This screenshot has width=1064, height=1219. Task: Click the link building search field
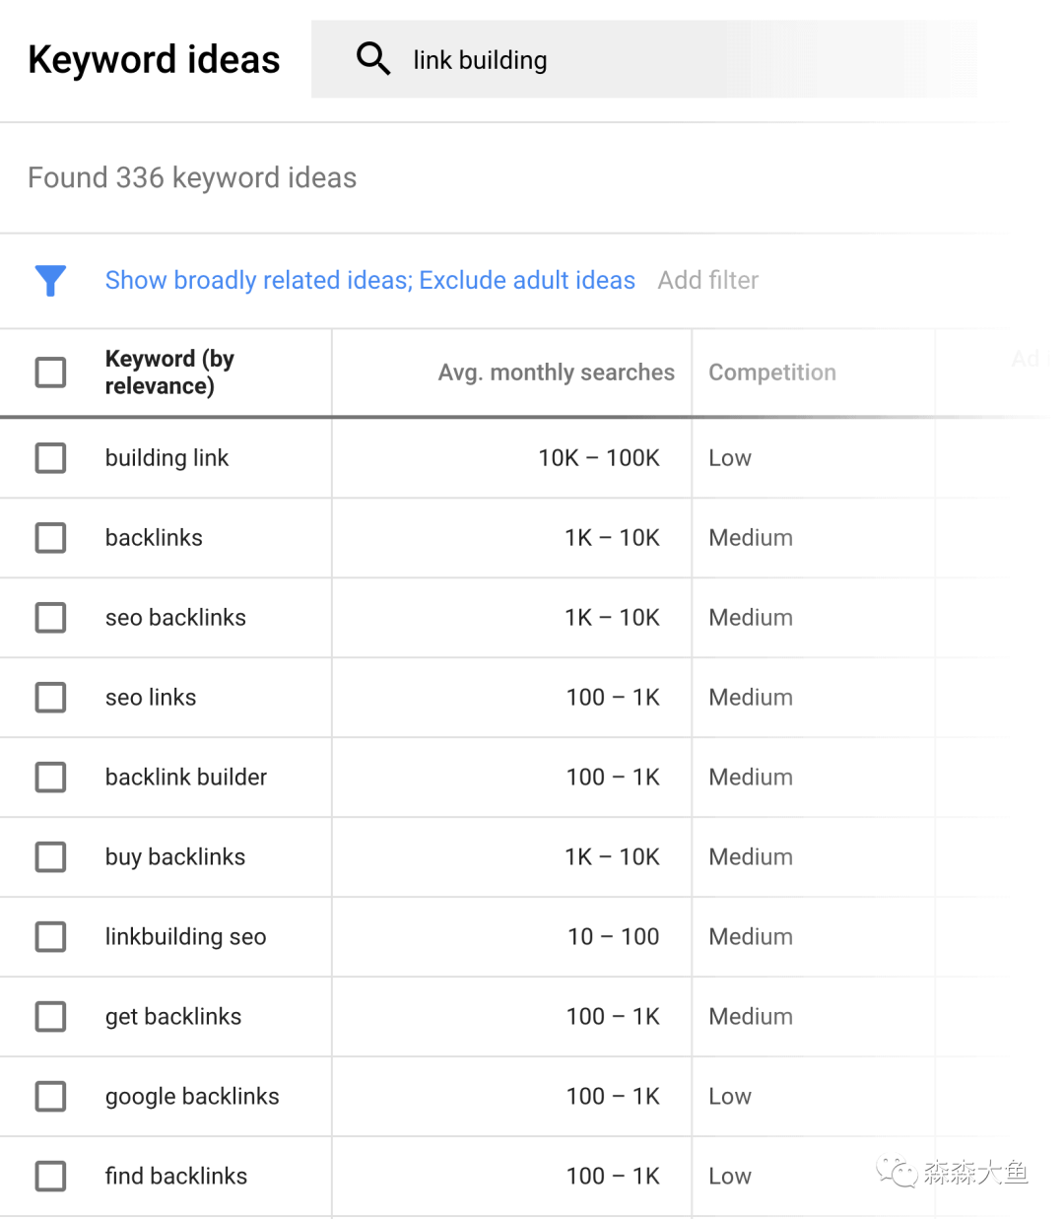[x=640, y=60]
